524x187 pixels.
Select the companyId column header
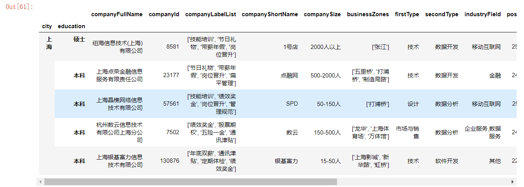(164, 14)
